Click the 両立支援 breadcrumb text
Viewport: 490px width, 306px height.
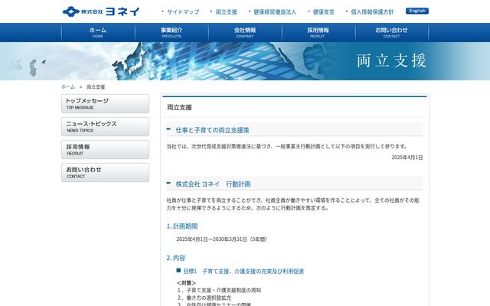pos(96,87)
